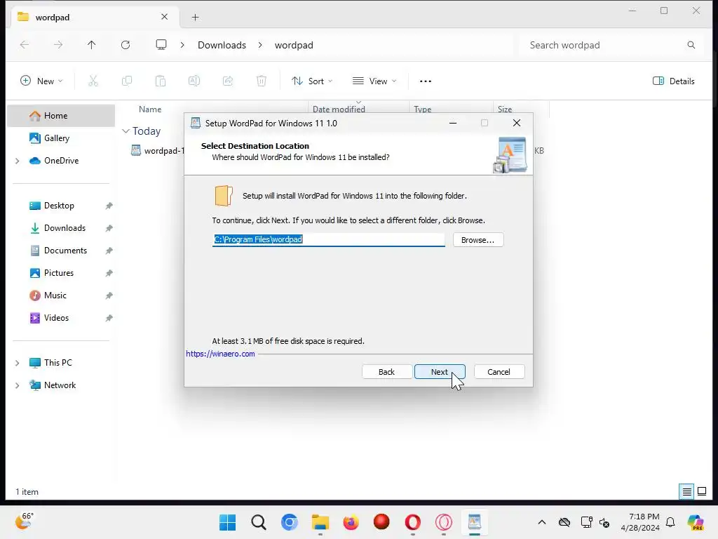Open taskbar Search

point(259,522)
